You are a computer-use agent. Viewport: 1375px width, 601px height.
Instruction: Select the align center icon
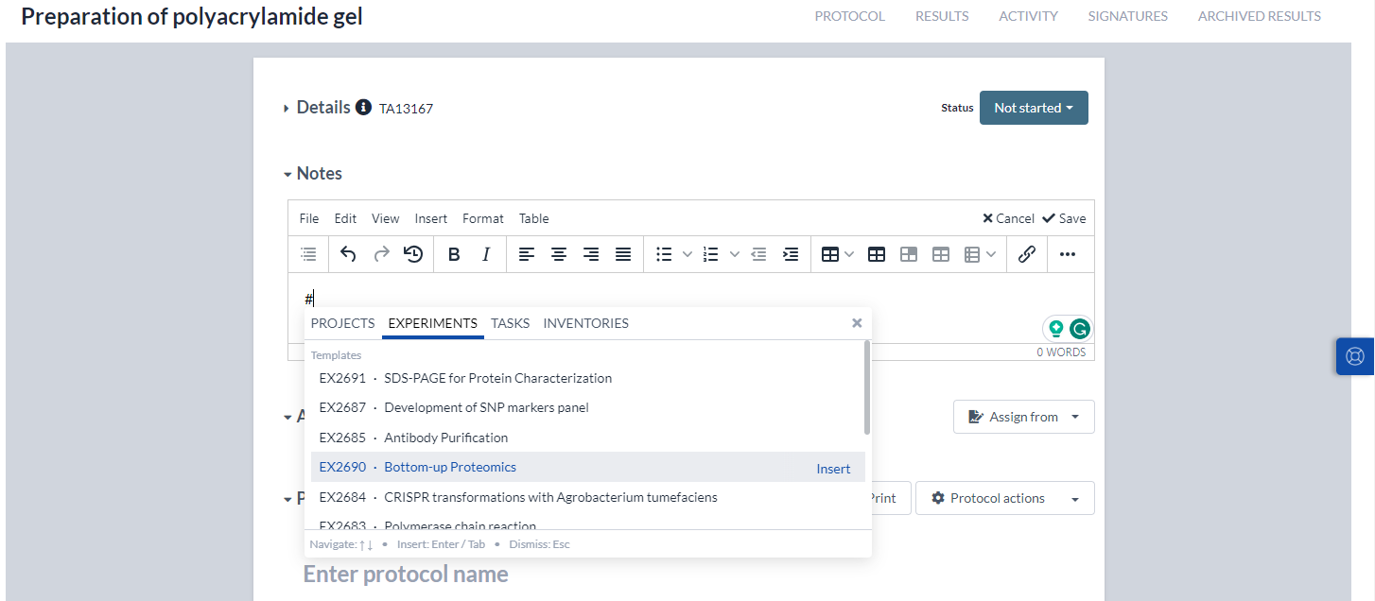[559, 254]
